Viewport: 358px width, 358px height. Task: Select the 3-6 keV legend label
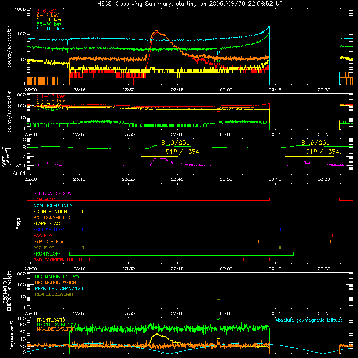pos(46,11)
